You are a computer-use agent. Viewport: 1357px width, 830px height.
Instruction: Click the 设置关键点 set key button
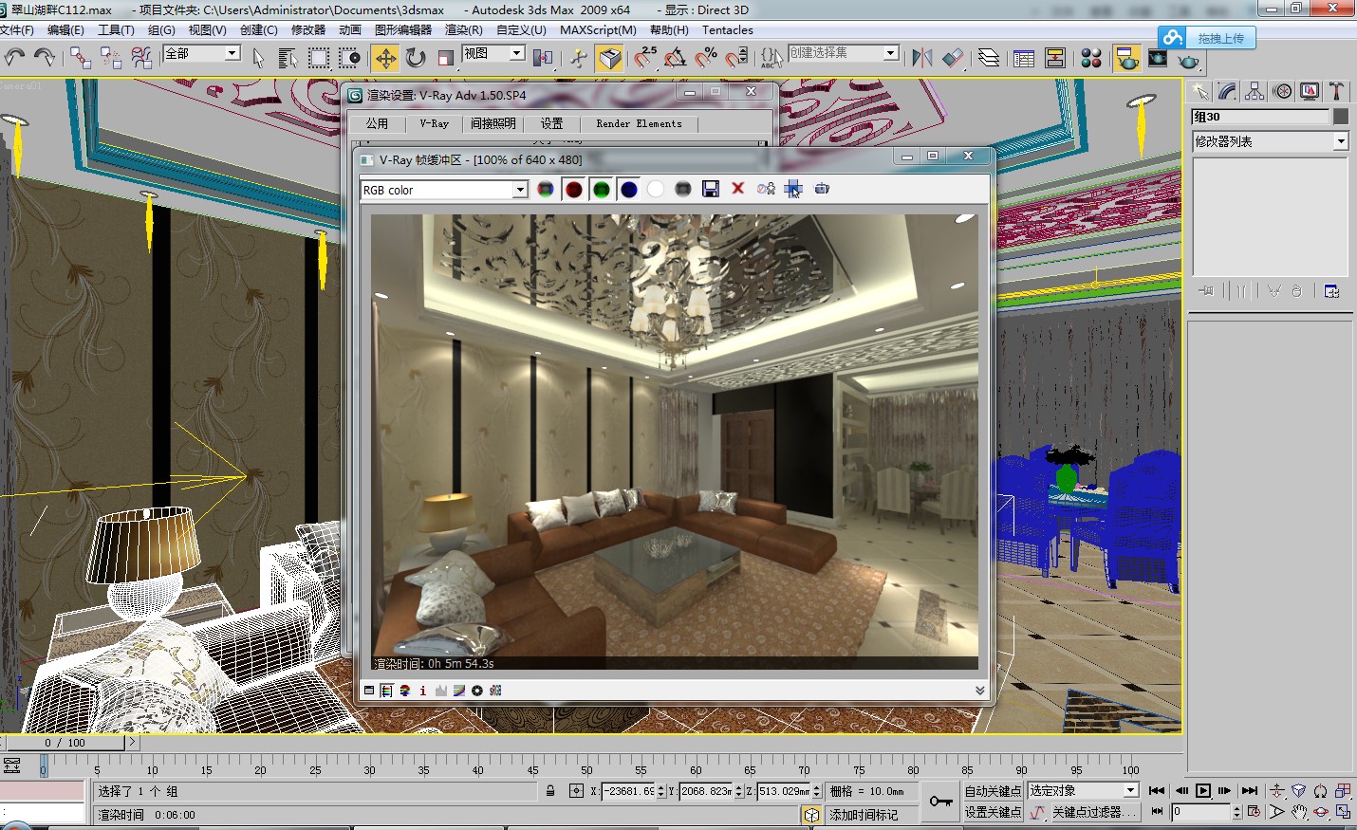(x=993, y=812)
